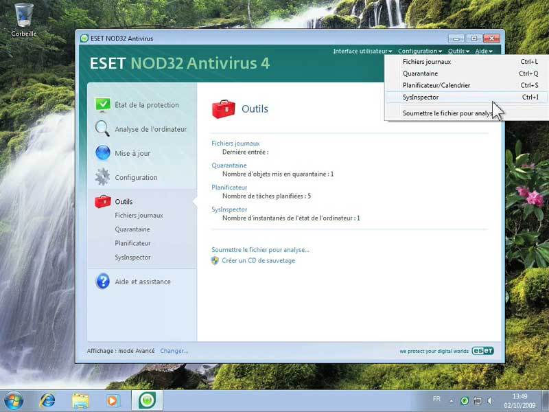This screenshot has width=549, height=412.
Task: Click the SysInspector link in main panel
Action: 229,209
